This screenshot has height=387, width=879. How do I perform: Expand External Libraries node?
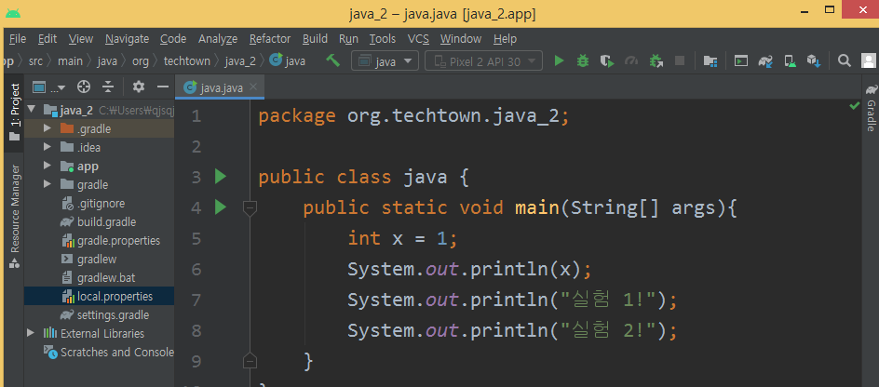[x=32, y=333]
